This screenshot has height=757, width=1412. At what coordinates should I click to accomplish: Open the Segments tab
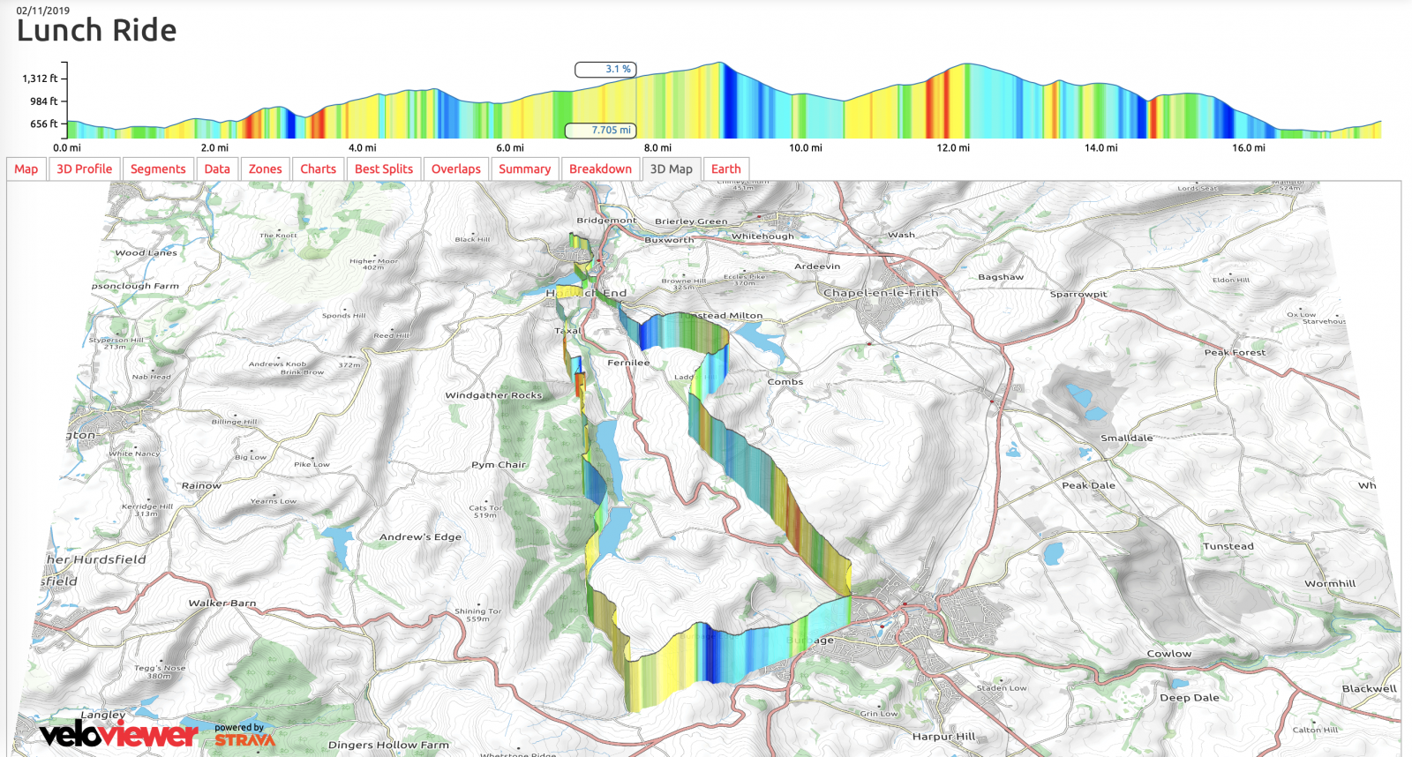click(x=158, y=169)
